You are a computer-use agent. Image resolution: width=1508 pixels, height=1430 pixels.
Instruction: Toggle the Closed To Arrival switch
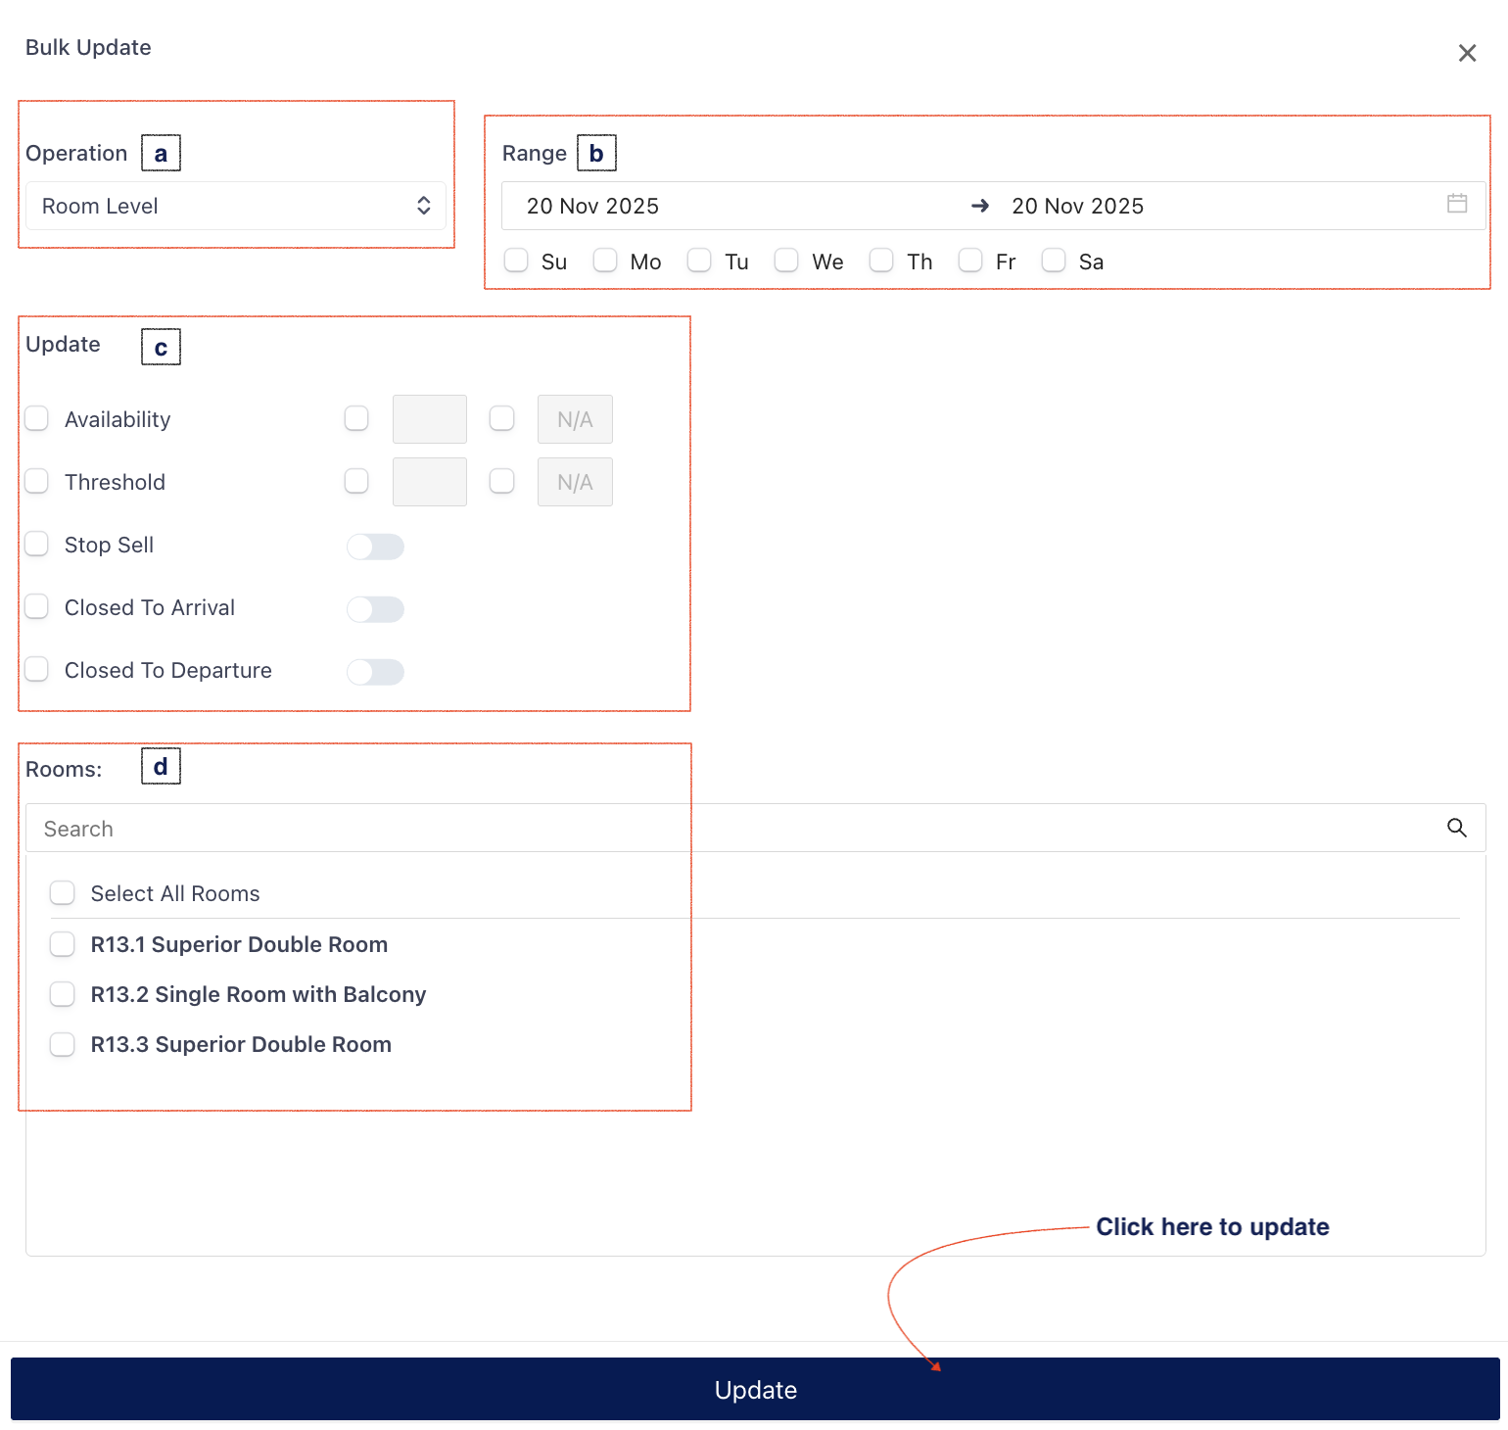coord(375,609)
